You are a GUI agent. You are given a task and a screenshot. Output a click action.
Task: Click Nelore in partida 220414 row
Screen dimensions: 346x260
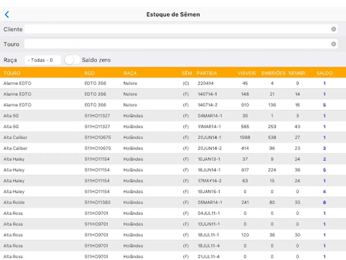(x=130, y=83)
